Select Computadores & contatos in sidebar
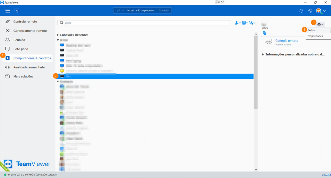Image resolution: width=331 pixels, height=178 pixels. [x=27, y=58]
